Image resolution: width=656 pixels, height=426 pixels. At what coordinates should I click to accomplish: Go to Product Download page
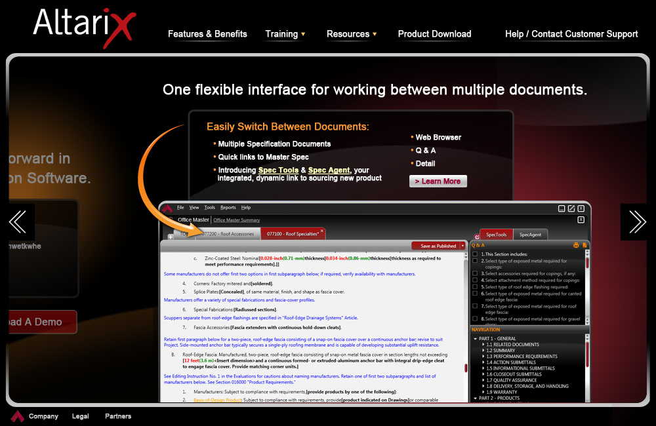click(434, 34)
